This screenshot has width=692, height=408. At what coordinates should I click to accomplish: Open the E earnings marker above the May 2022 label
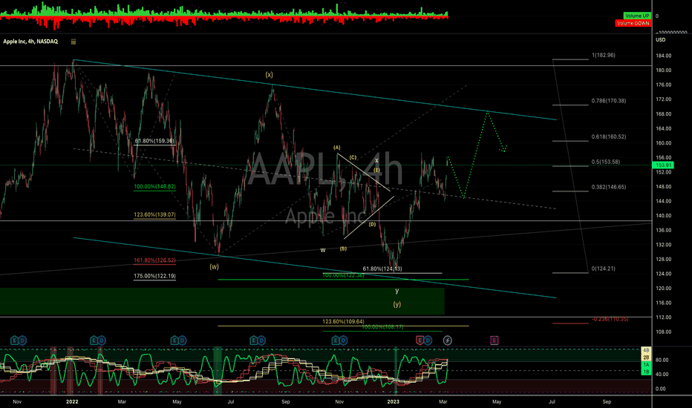click(174, 340)
